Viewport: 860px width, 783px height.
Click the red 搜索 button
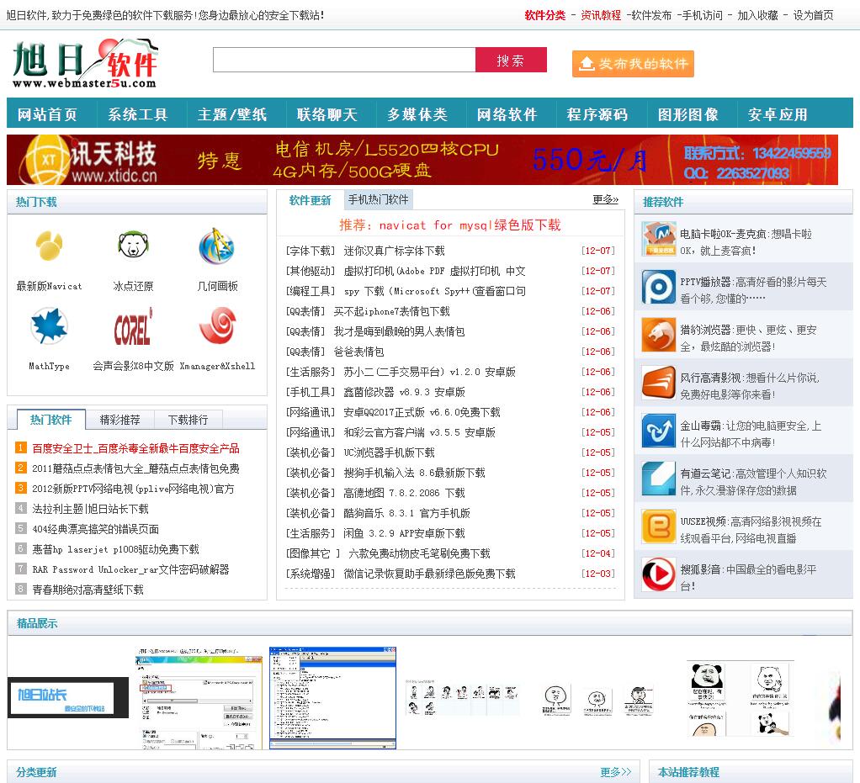point(511,60)
